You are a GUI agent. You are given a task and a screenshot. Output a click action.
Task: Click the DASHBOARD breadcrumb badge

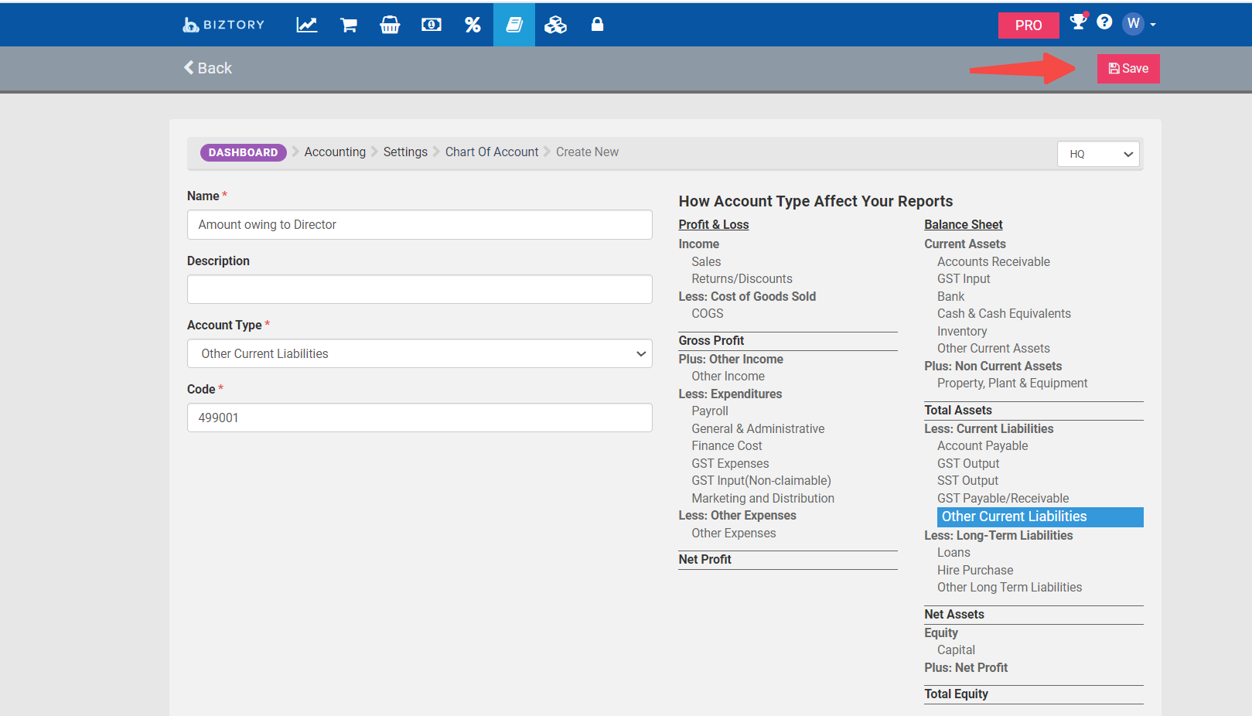tap(244, 152)
